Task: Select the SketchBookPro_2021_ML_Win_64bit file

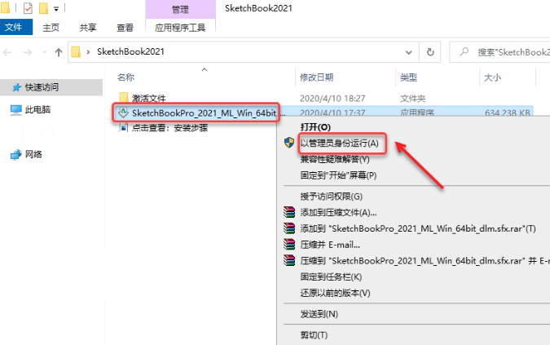Action: click(204, 113)
